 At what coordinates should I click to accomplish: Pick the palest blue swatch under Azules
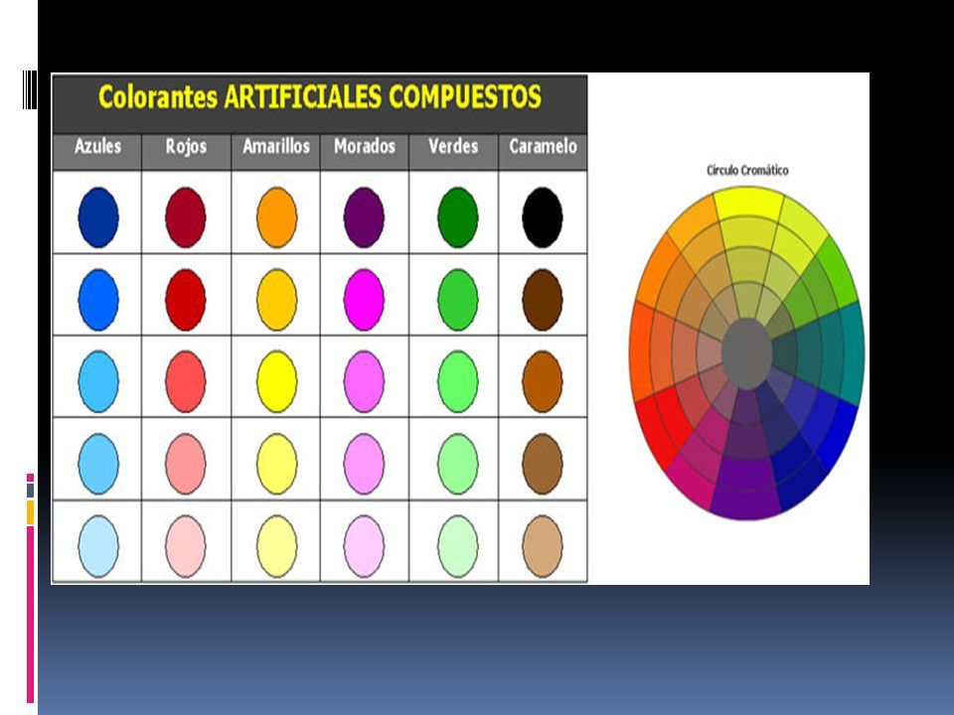click(x=98, y=546)
